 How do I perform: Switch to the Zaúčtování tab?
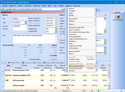[27, 63]
